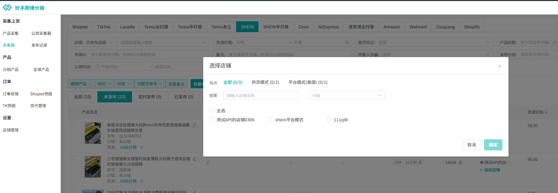Expand the 标记 dropdown button
558x193 pixels.
click(x=104, y=84)
